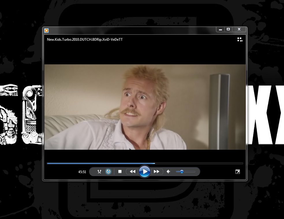Toggle shuffle mode
The image size is (284, 219).
[x=99, y=172]
